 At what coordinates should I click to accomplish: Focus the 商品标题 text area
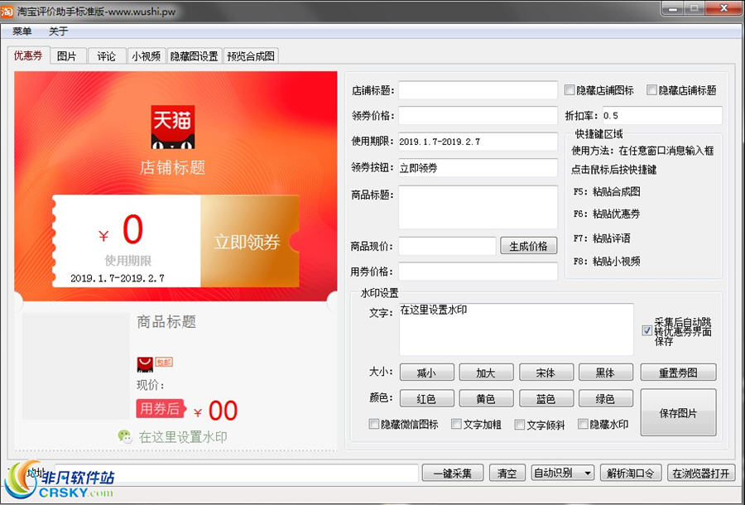coord(478,207)
